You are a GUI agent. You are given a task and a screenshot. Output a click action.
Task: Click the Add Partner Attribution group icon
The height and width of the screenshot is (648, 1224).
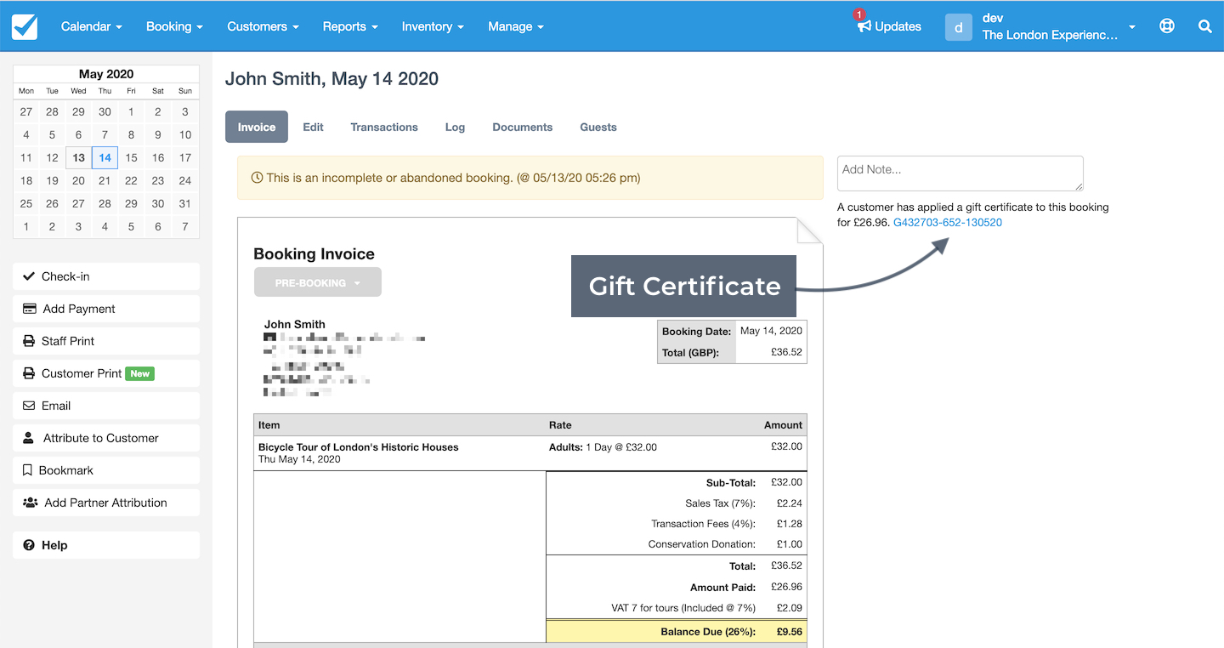[30, 503]
